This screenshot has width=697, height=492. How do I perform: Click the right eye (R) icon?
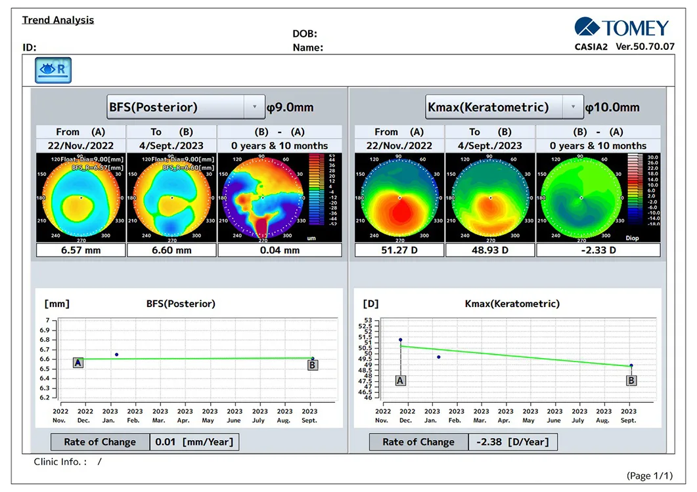point(53,70)
